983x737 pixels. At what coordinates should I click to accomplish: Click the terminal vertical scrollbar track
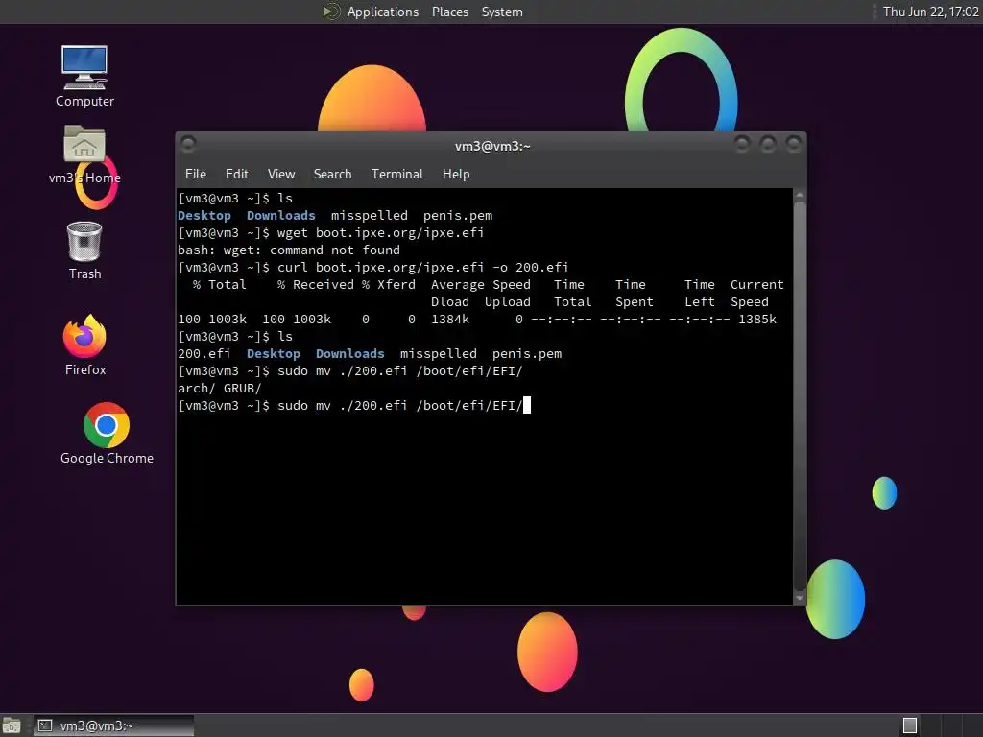pos(800,396)
